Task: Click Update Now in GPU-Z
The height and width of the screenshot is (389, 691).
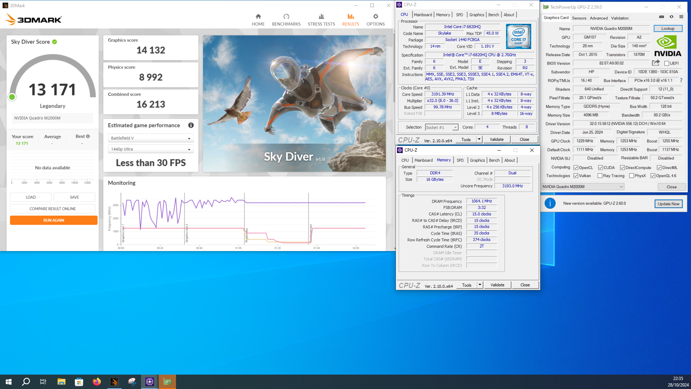Action: [x=668, y=204]
